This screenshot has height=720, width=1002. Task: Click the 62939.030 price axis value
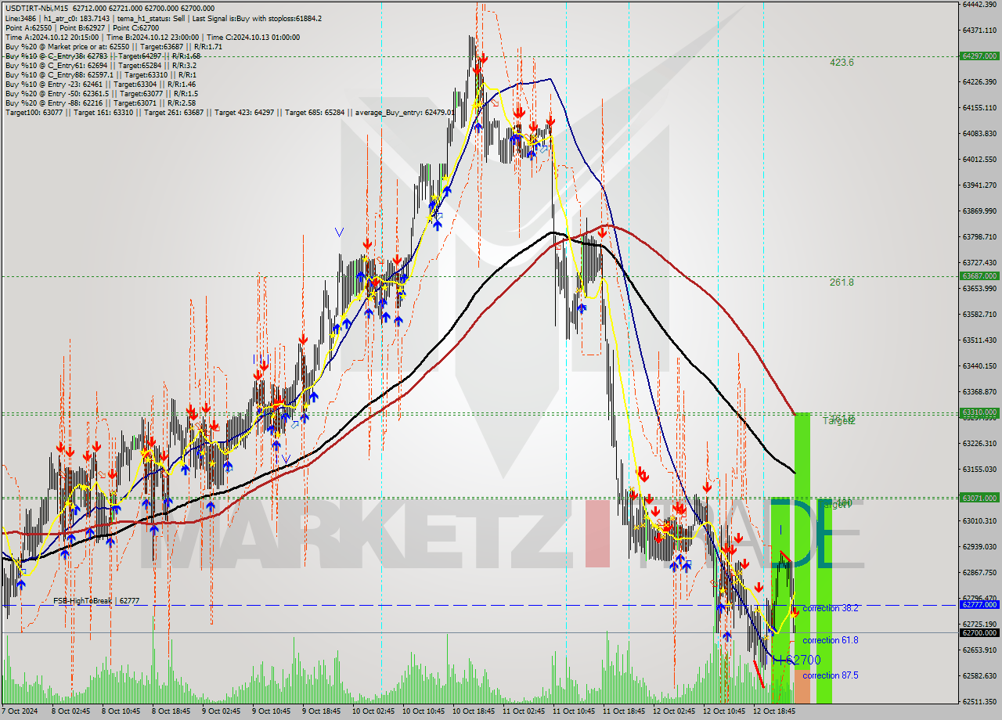[x=979, y=546]
